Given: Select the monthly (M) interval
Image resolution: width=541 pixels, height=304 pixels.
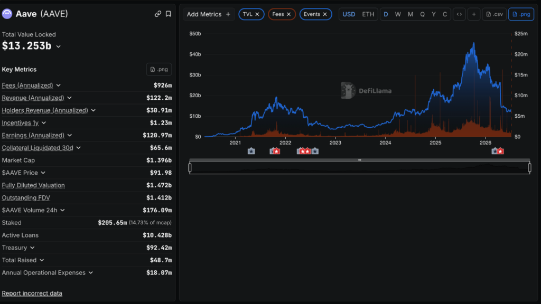Looking at the screenshot, I should point(410,14).
